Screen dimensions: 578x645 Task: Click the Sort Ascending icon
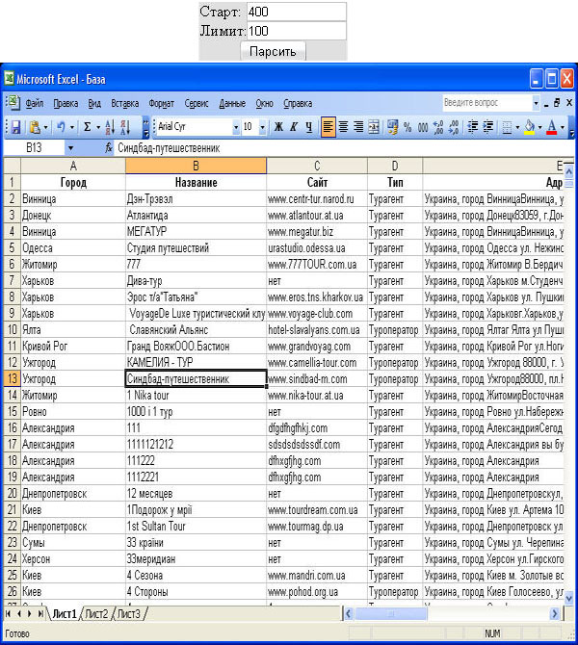110,127
